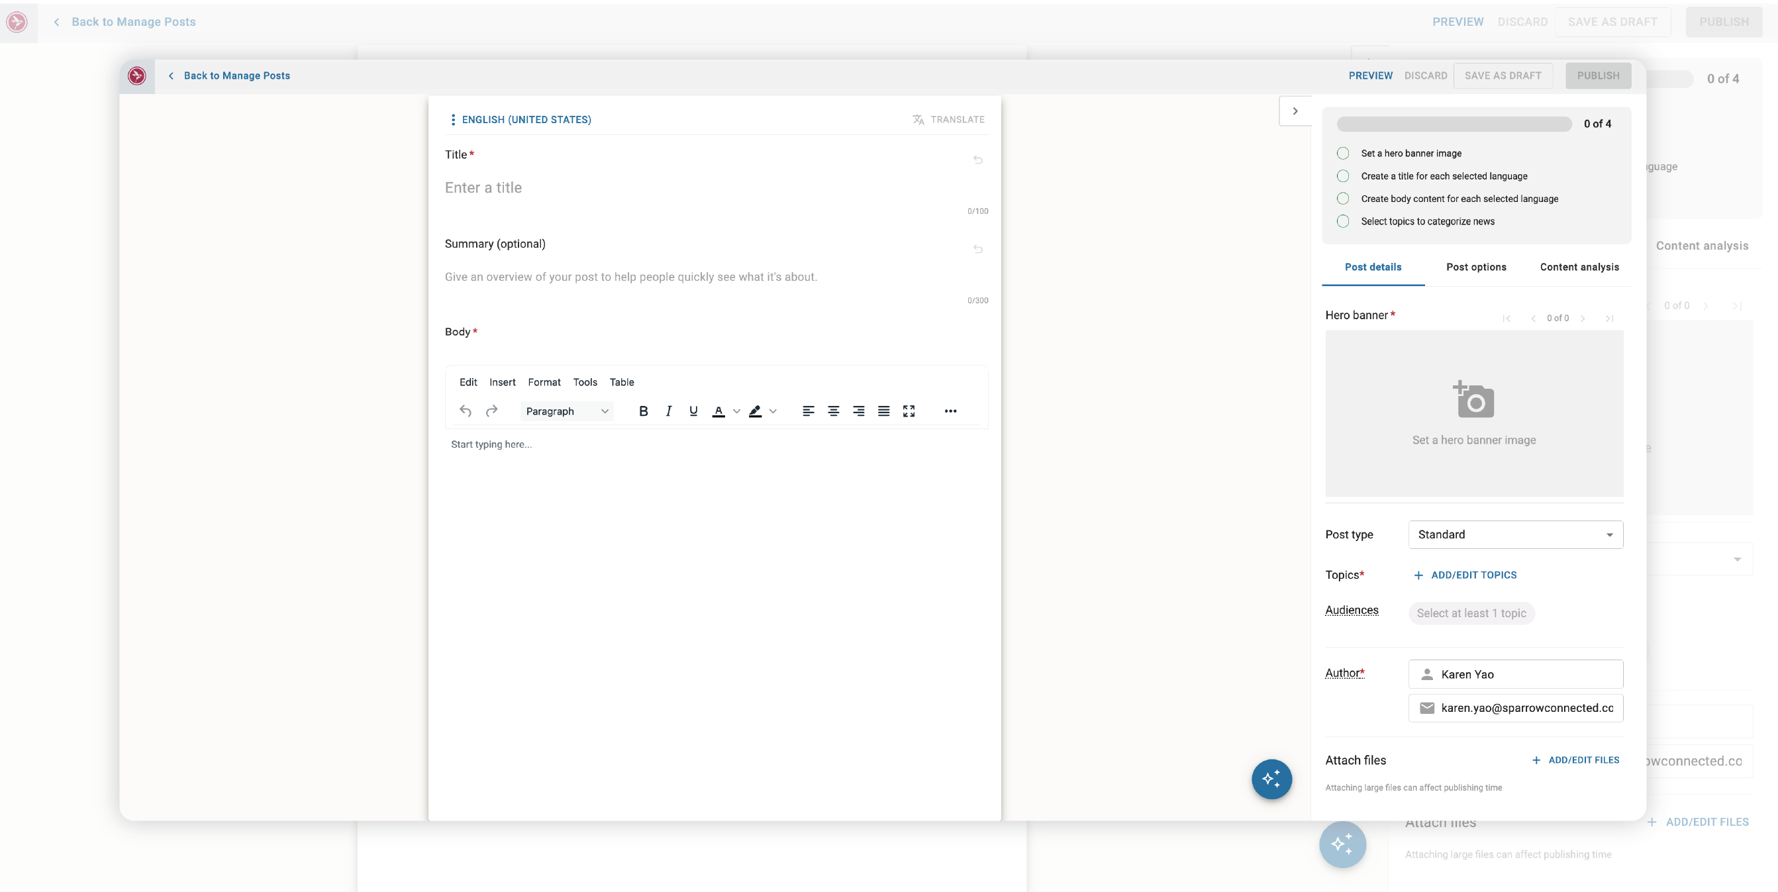Open the three-dots more toolbar options

tap(950, 411)
